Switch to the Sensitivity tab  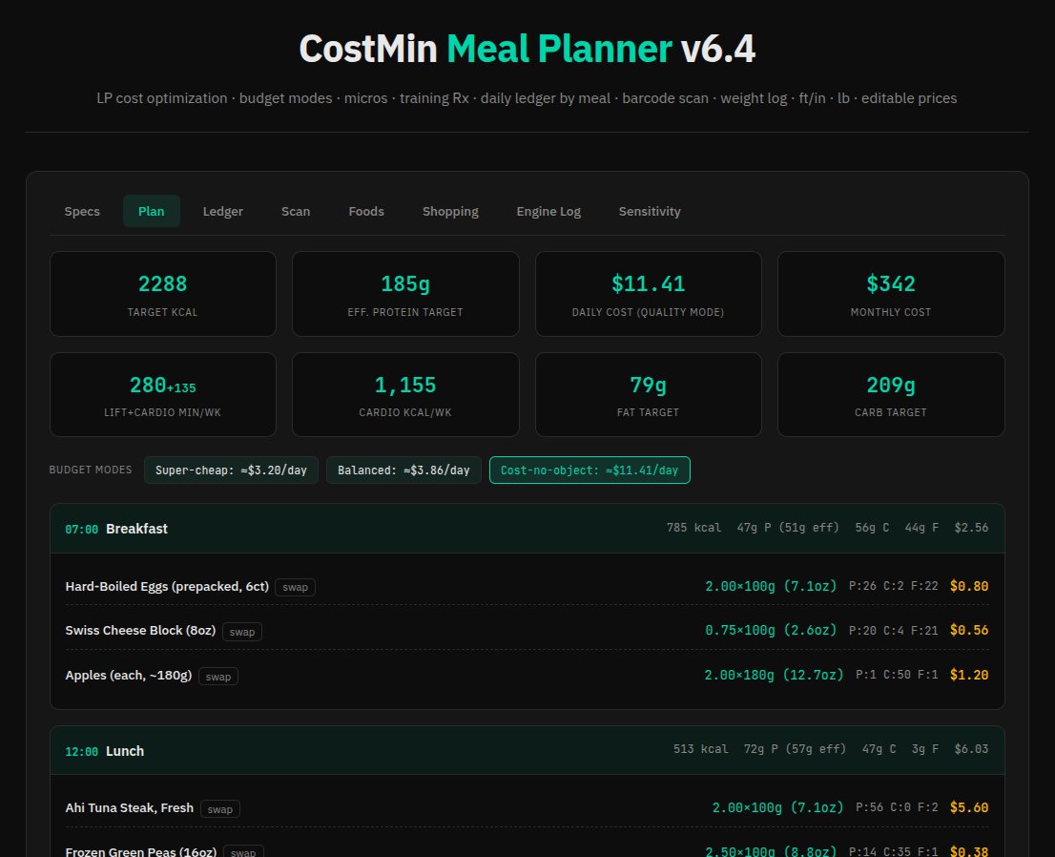[650, 212]
